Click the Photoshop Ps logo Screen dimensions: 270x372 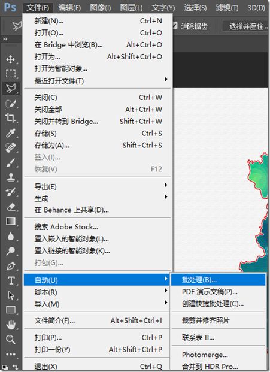[x=10, y=7]
